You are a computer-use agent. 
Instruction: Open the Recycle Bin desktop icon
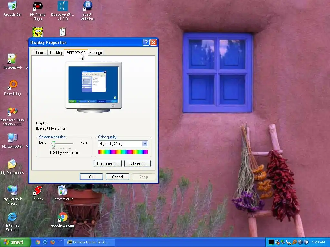(x=12, y=9)
